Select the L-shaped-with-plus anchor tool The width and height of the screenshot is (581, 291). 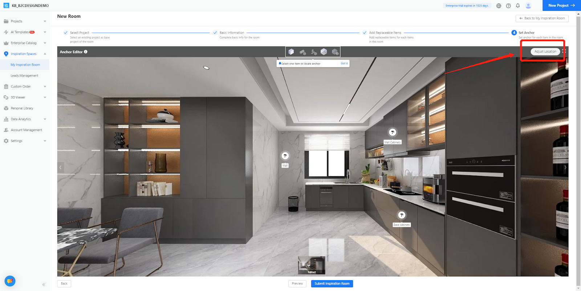(x=314, y=52)
